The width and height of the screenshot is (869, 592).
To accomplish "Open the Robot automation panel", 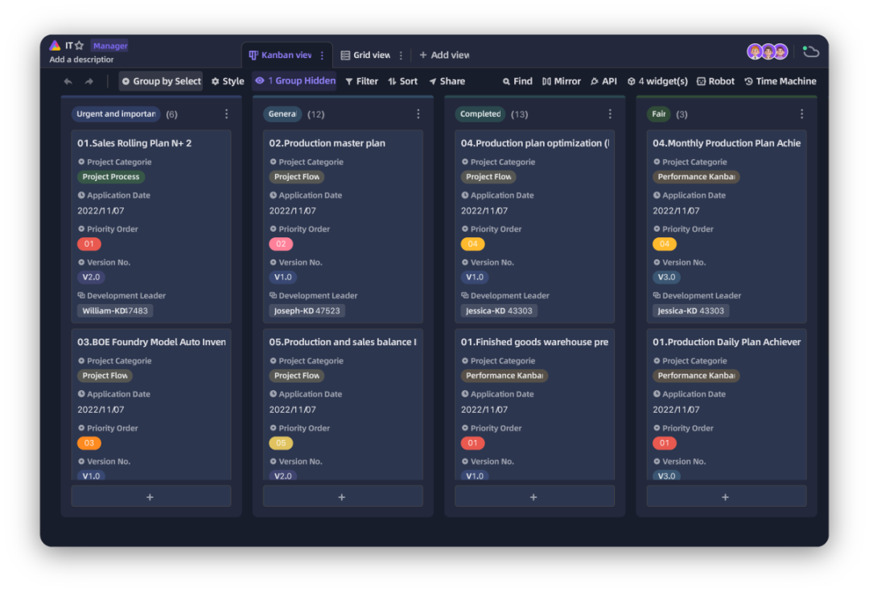I will pyautogui.click(x=715, y=81).
